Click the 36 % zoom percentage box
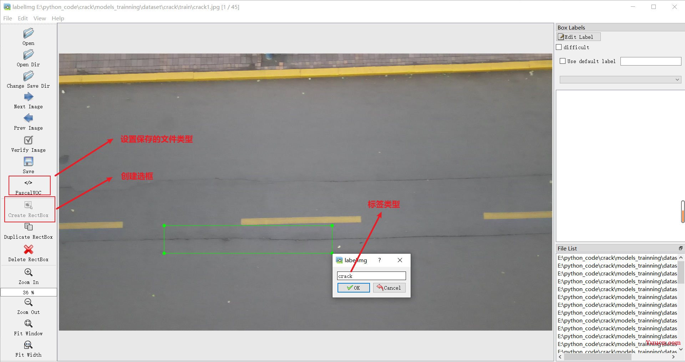 [29, 292]
